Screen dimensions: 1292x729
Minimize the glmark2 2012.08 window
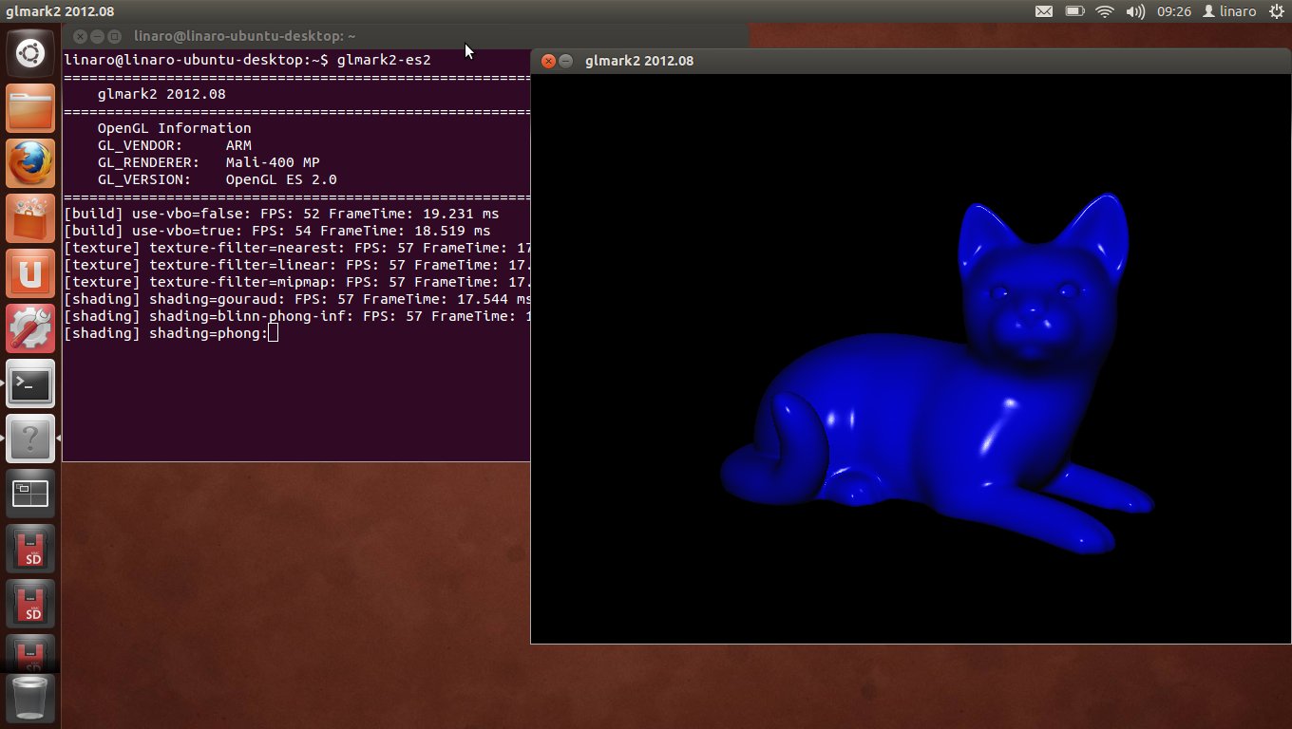565,61
